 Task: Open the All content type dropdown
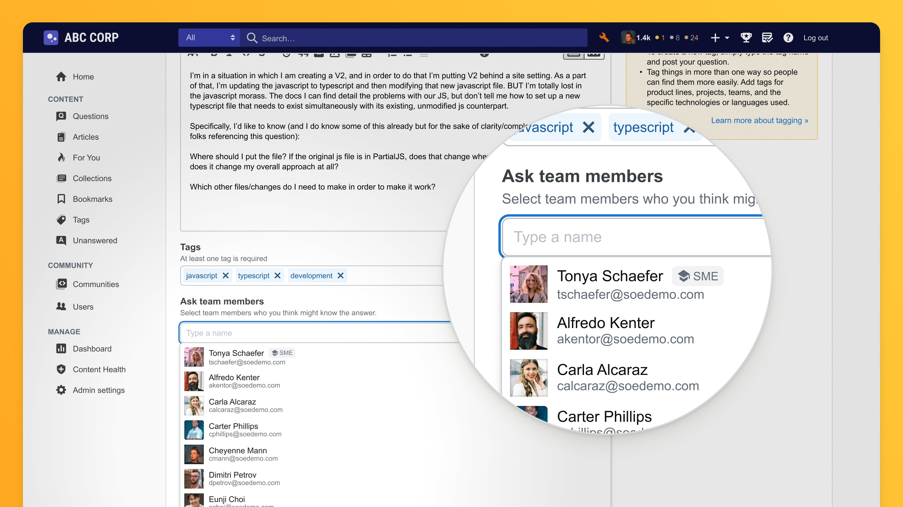point(208,38)
